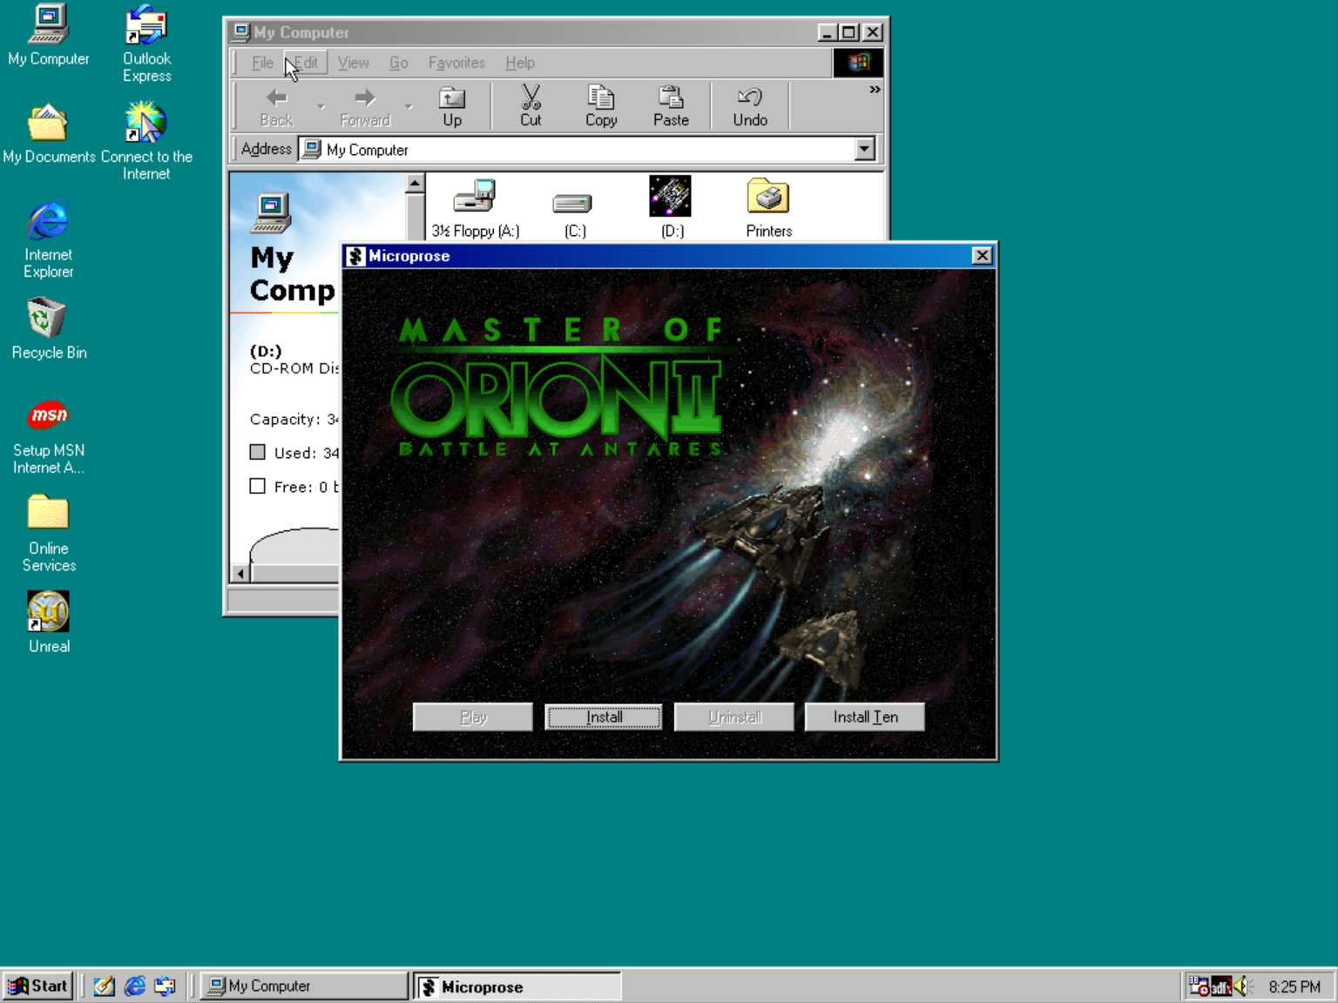Click the volume speaker tray icon
The image size is (1338, 1003).
tap(1241, 986)
